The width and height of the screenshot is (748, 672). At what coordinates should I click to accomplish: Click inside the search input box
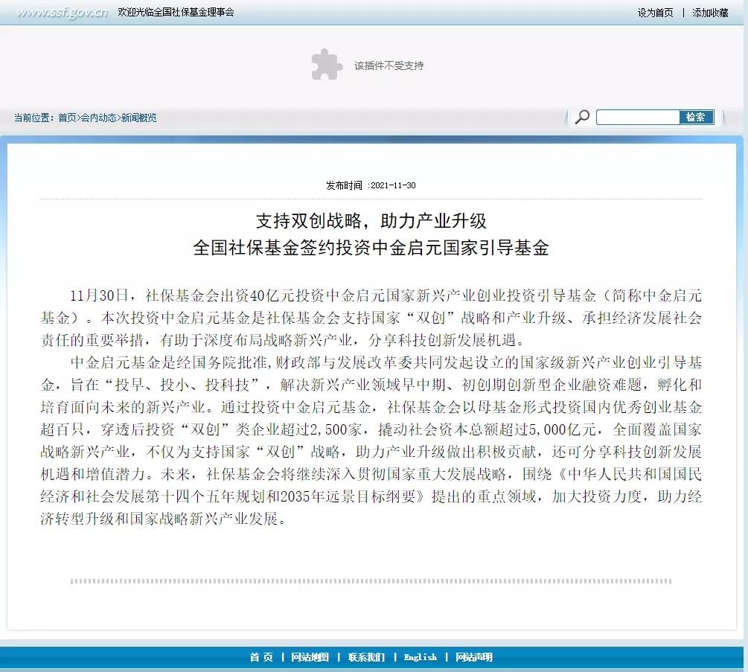coord(636,117)
